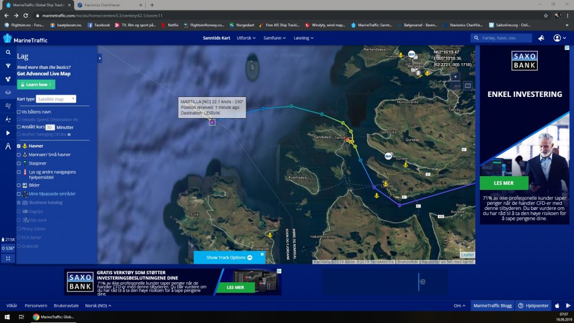Click the port anchor icon near Stadlandet
This screenshot has height=323, width=574.
270,235
